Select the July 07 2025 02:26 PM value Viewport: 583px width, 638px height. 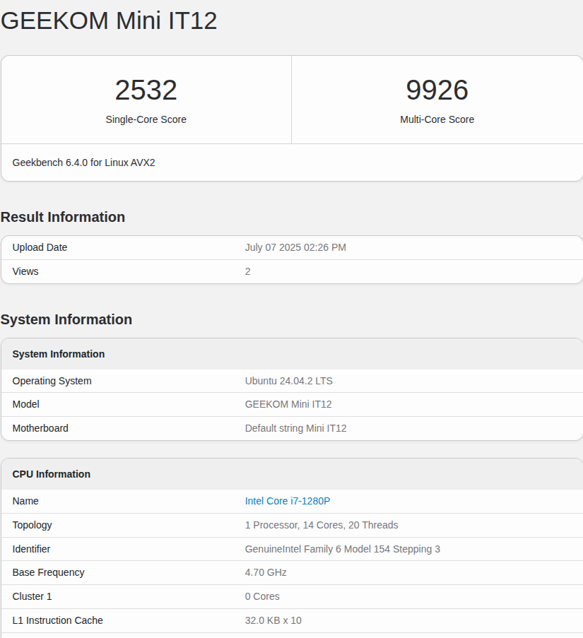pyautogui.click(x=295, y=247)
